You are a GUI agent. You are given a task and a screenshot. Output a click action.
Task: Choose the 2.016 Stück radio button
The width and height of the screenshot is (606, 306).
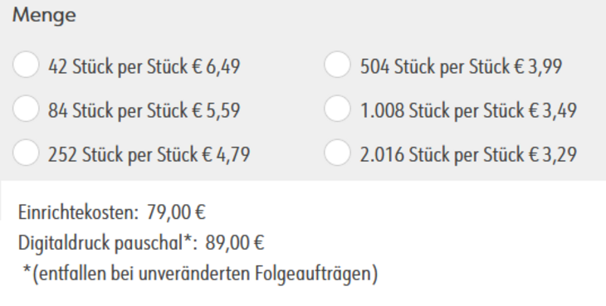coord(337,153)
